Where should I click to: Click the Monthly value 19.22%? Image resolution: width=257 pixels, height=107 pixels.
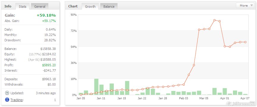coord(50,35)
